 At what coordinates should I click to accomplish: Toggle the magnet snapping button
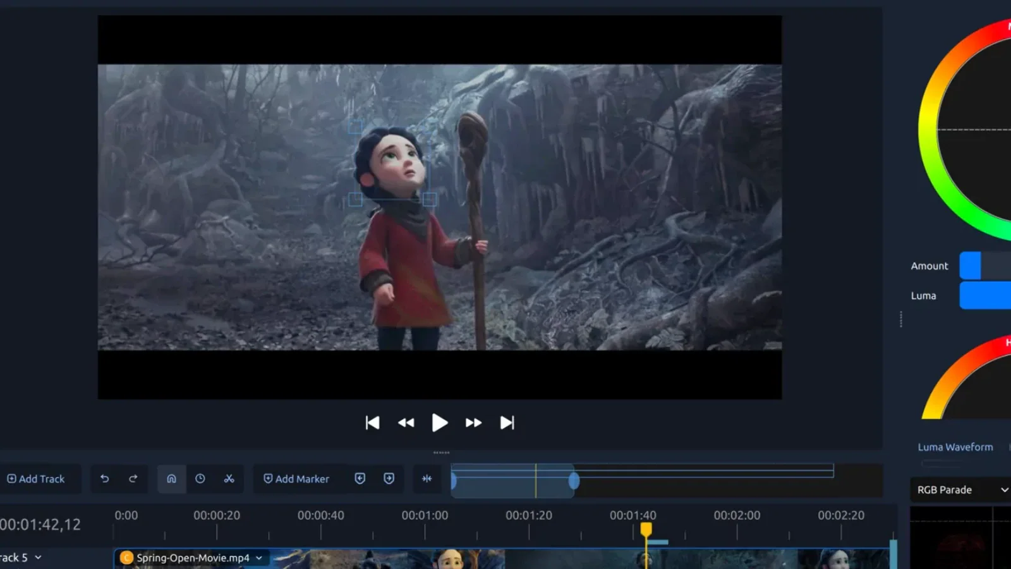tap(171, 479)
